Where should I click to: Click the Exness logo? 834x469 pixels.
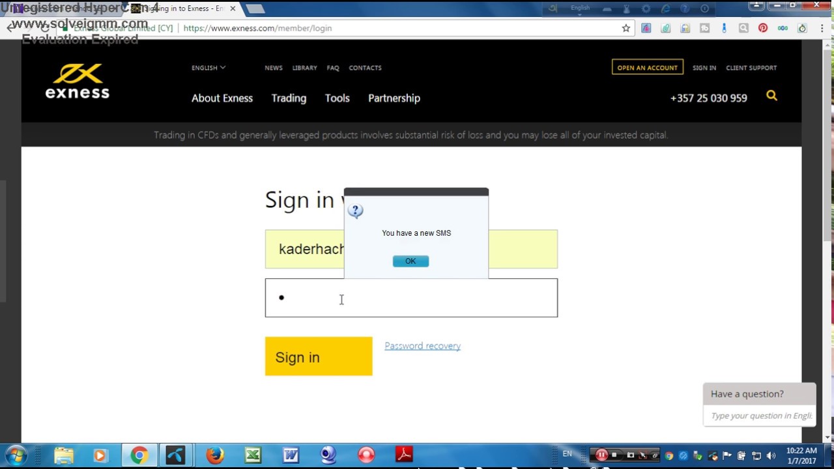click(77, 81)
